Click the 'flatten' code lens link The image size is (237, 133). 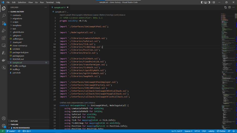102,15
